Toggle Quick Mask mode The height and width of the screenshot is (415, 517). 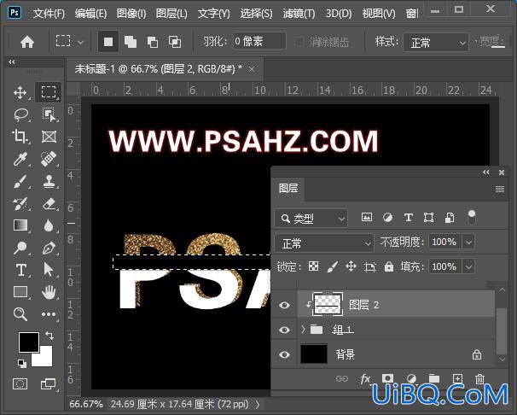(20, 384)
